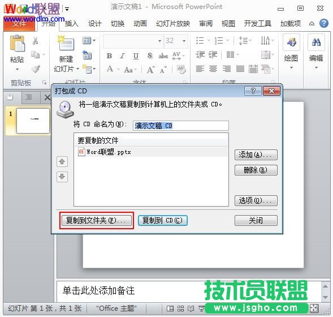Align text left
Image resolution: width=333 pixels, height=317 pixels.
point(200,69)
